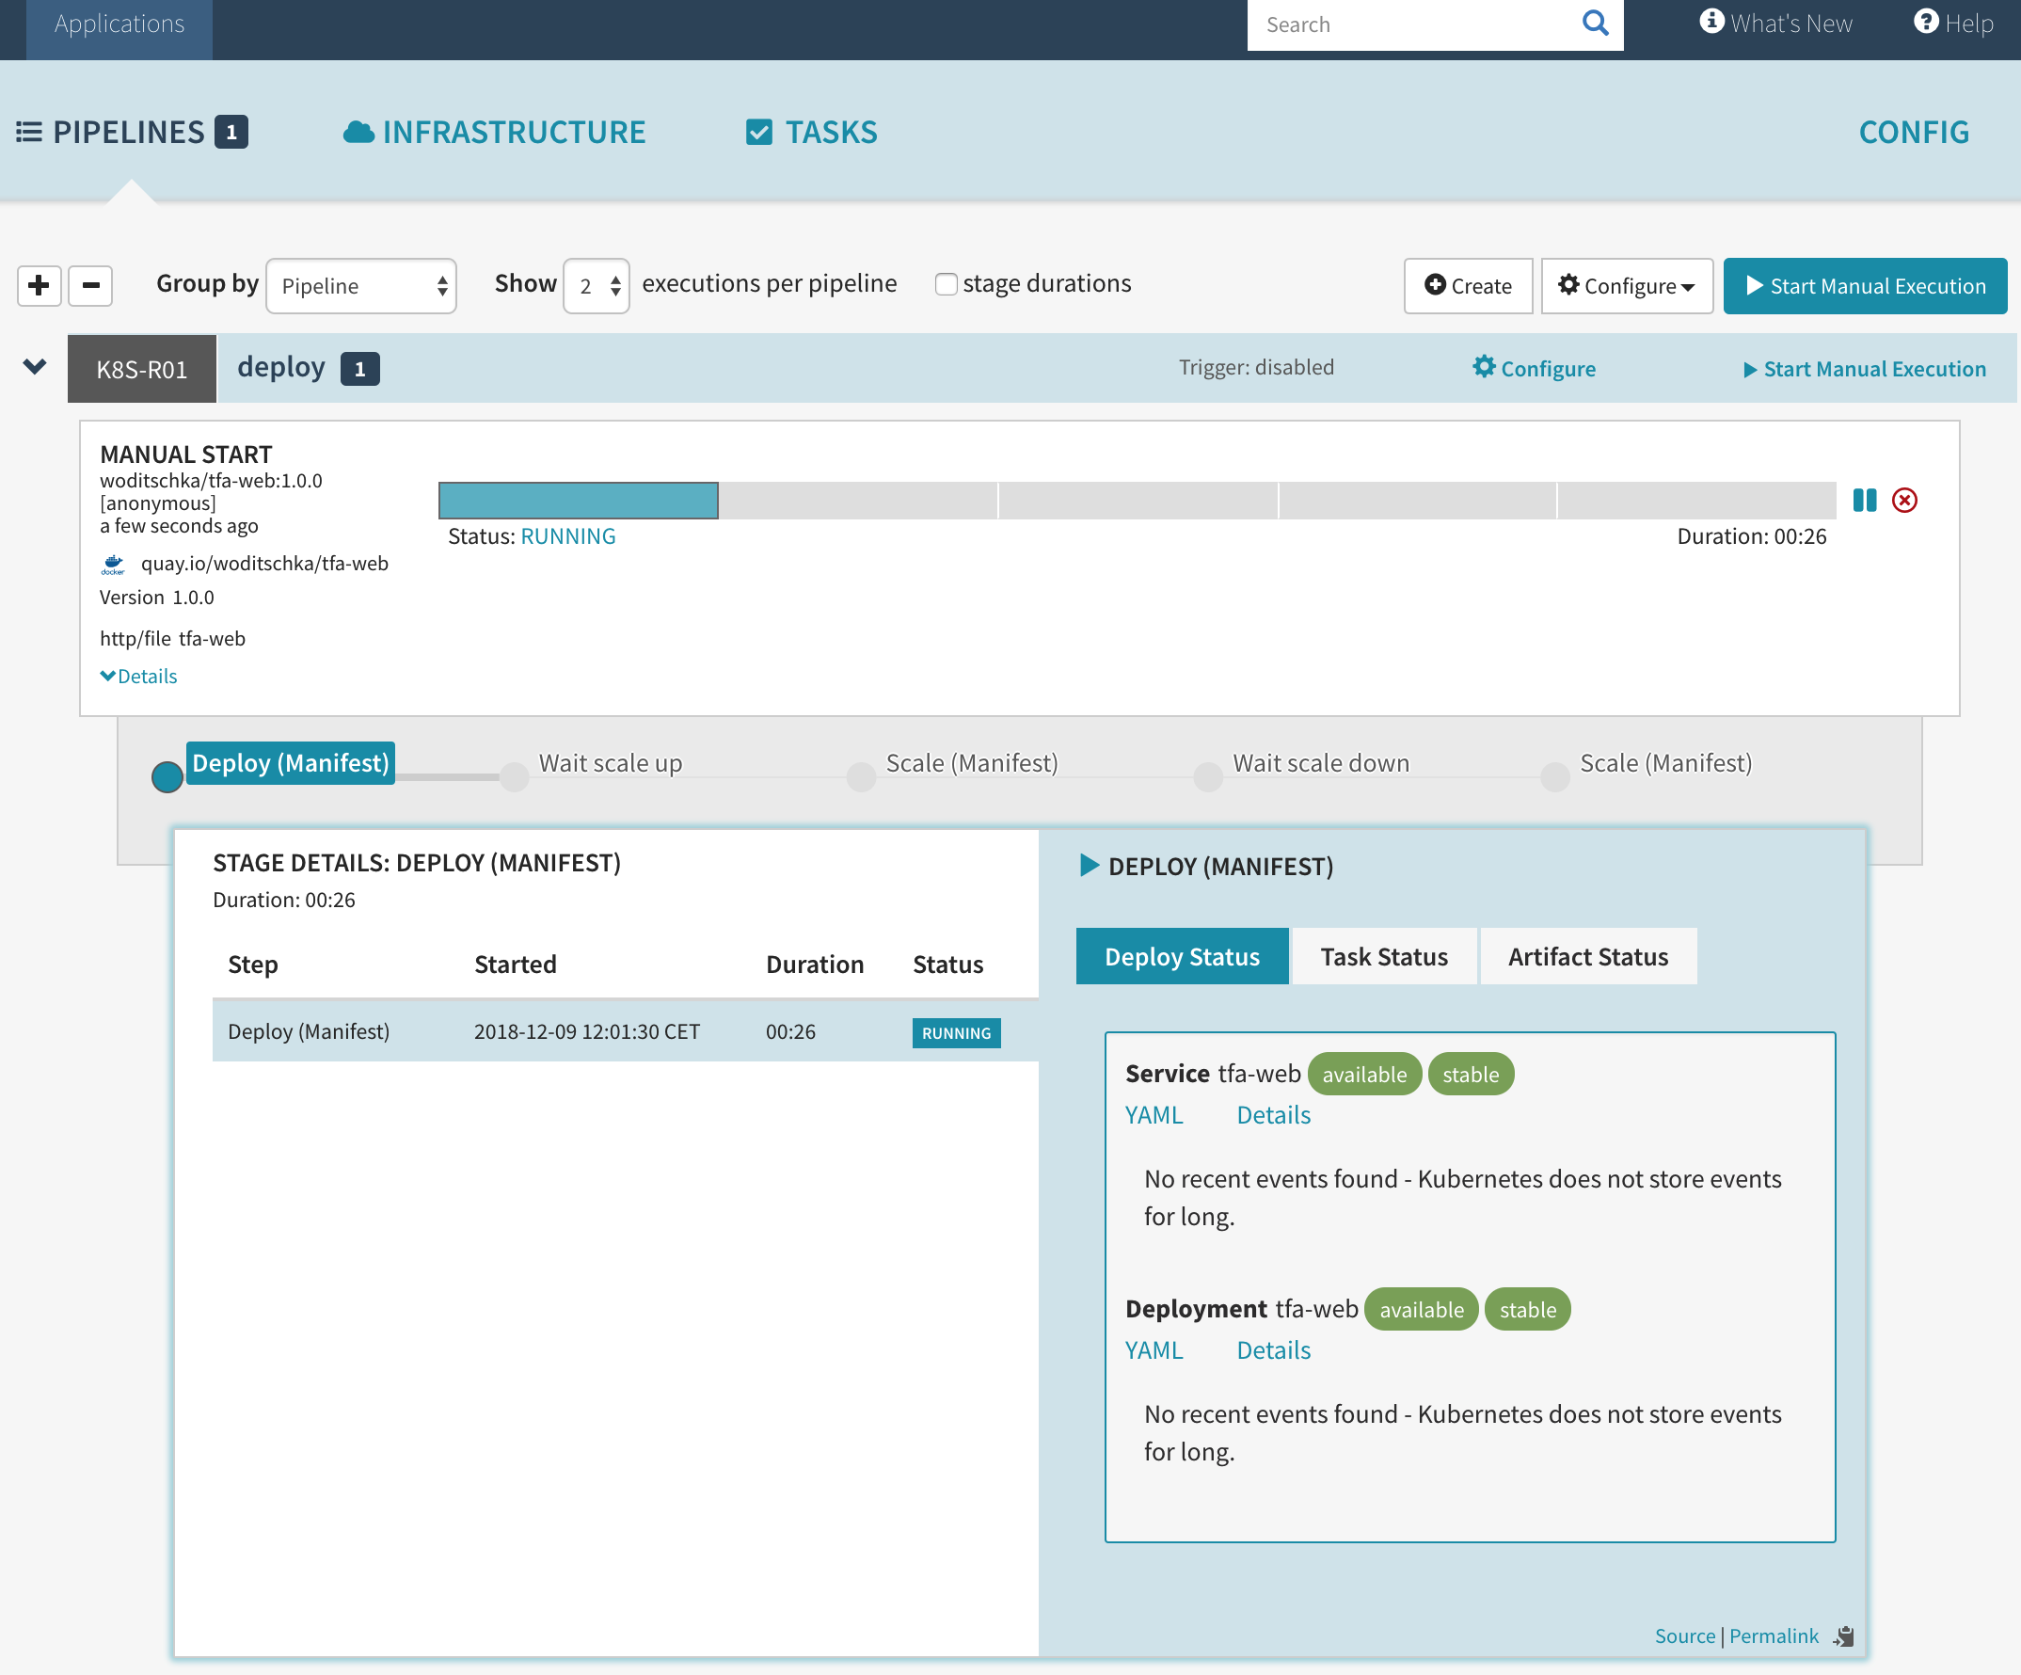
Task: Click the search magnifier icon
Action: coord(1595,24)
